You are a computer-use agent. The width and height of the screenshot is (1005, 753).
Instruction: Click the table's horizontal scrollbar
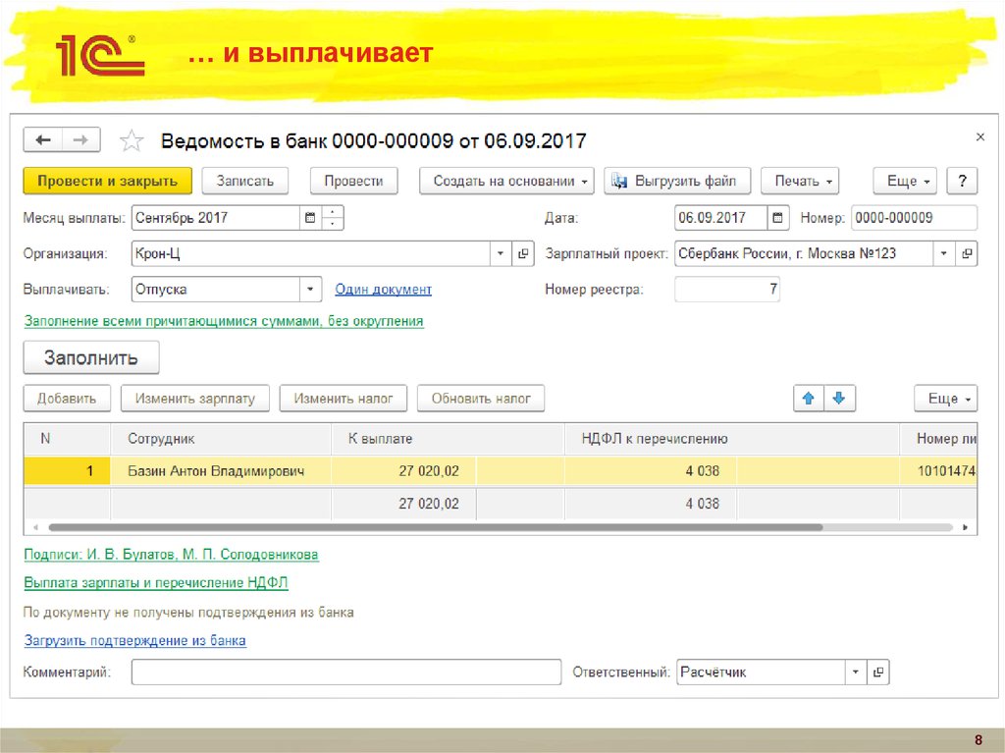(491, 527)
